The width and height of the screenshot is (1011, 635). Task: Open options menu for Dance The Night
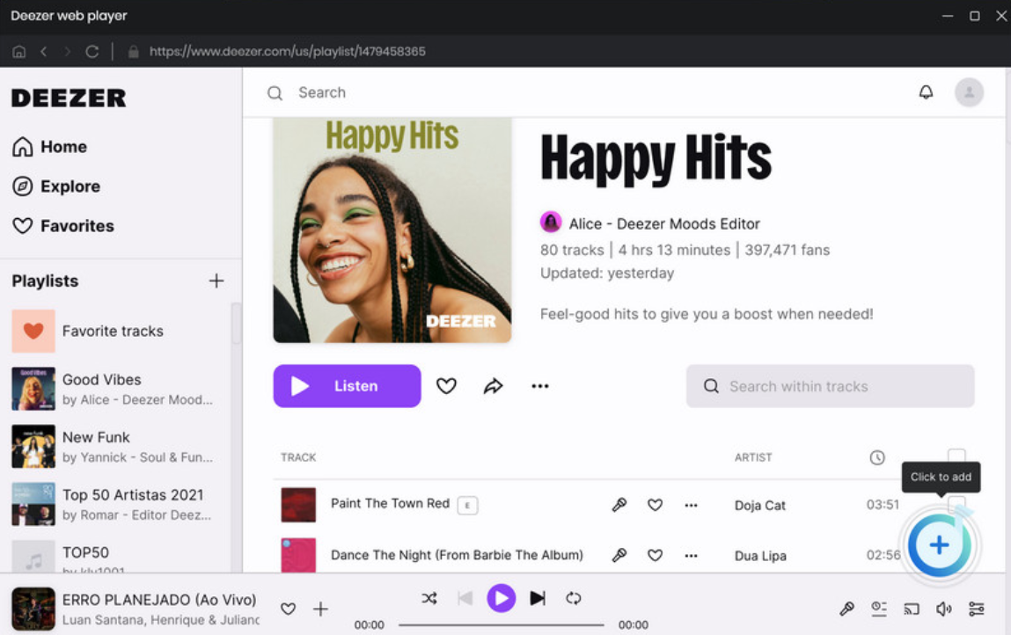[692, 556]
